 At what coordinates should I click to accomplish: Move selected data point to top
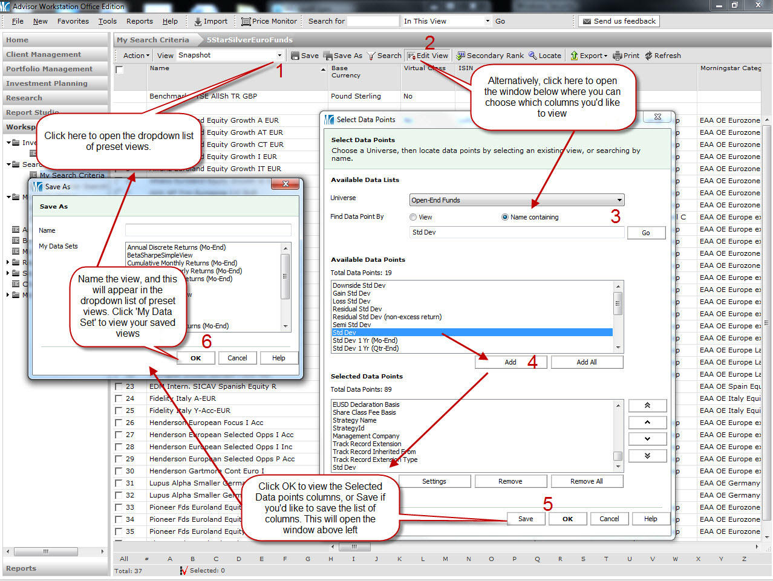[647, 406]
